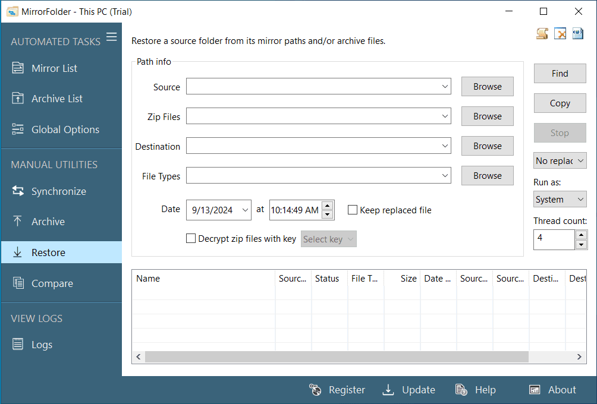Image resolution: width=597 pixels, height=404 pixels.
Task: Click Browse next to Source
Action: pos(488,86)
